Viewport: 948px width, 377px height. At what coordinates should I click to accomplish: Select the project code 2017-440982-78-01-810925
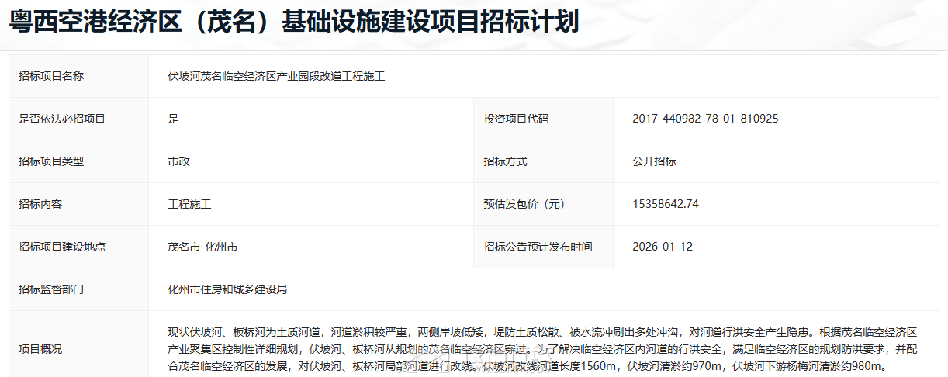705,119
